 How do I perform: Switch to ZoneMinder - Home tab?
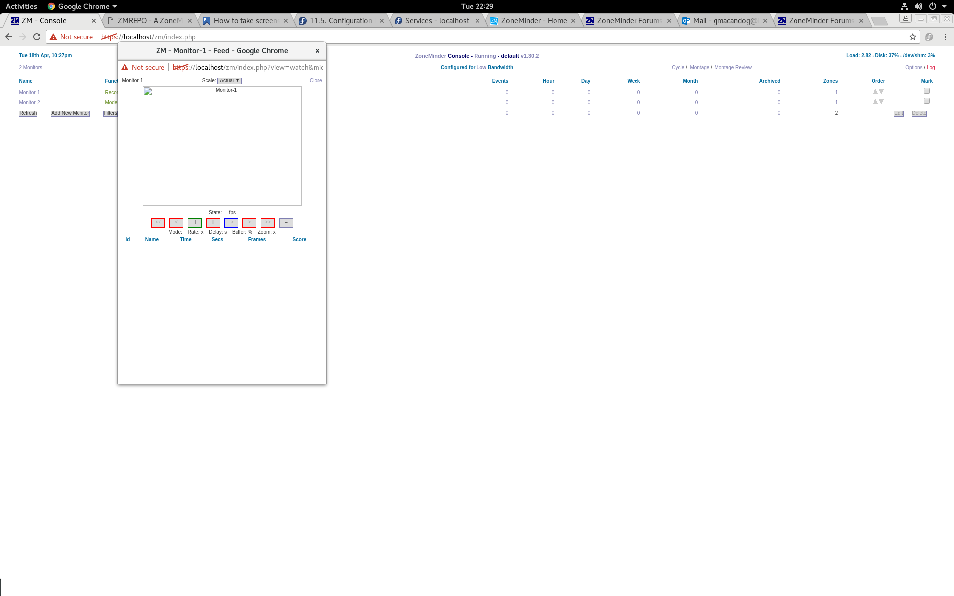[x=533, y=21]
